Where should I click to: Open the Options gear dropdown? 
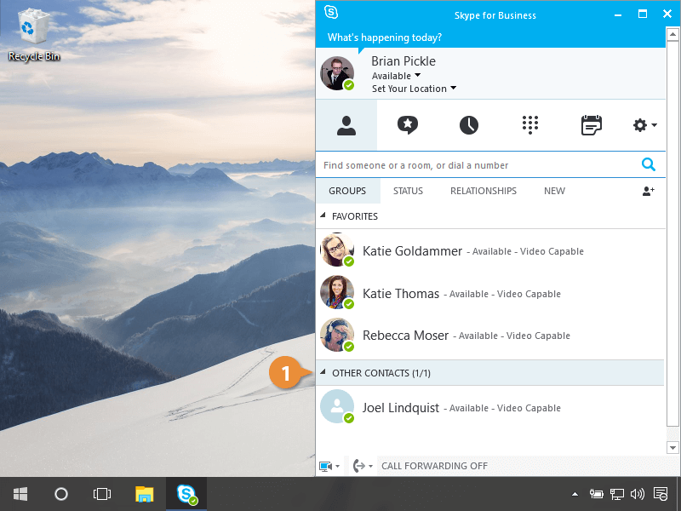coord(644,125)
